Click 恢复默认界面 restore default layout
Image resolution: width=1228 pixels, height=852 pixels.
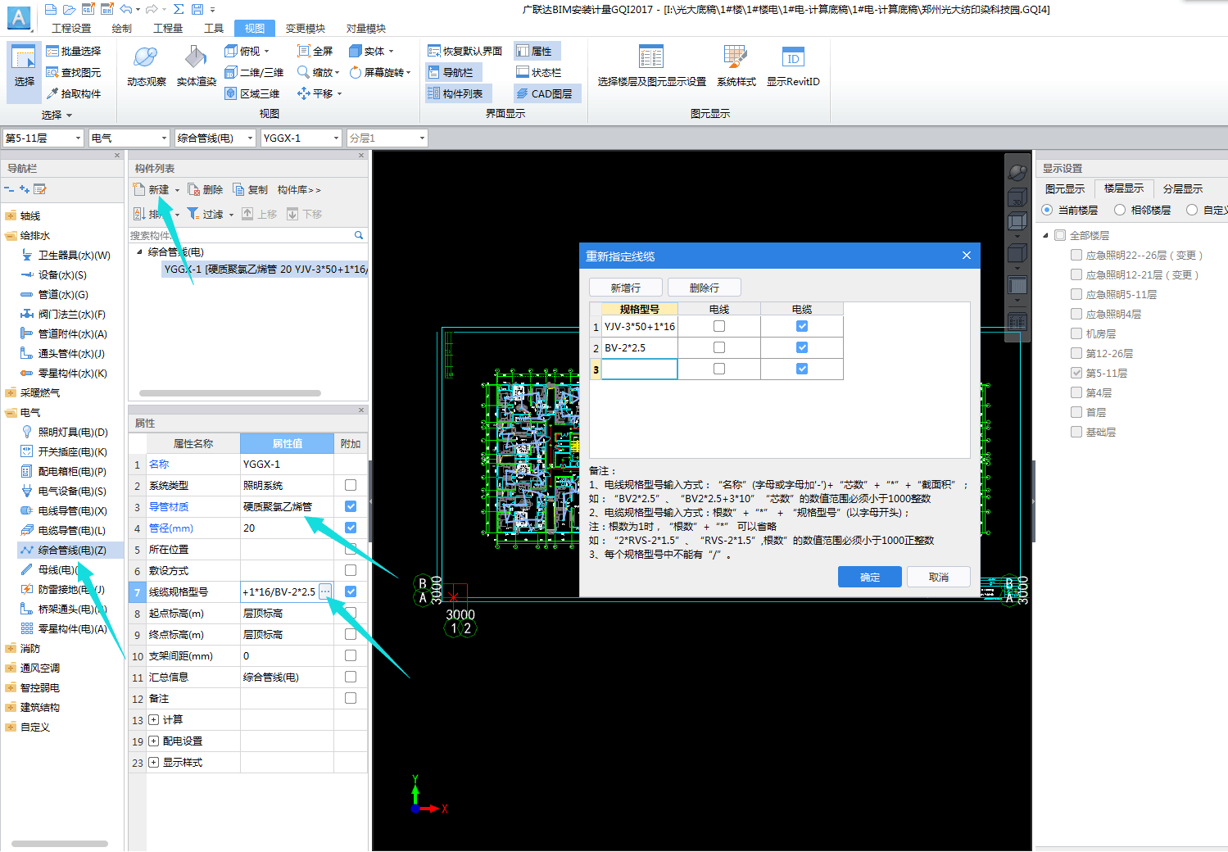(x=464, y=51)
